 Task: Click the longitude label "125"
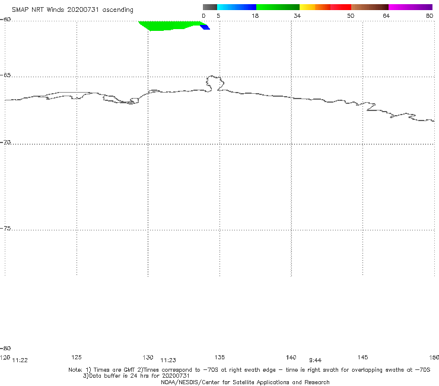point(77,357)
